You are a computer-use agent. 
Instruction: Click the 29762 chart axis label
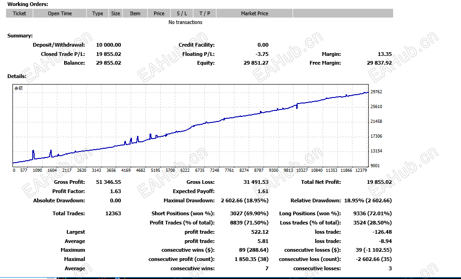click(x=377, y=92)
